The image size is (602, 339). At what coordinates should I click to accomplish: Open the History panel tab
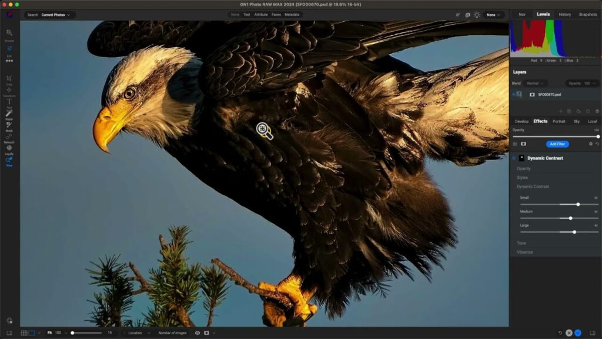coord(566,14)
